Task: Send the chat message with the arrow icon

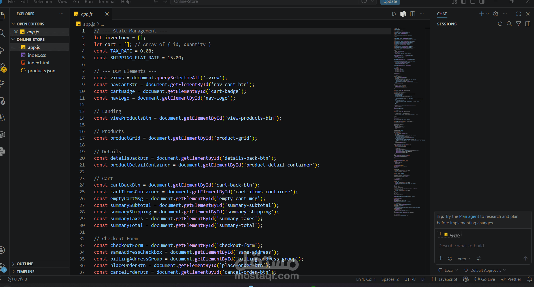Action: tap(525, 258)
